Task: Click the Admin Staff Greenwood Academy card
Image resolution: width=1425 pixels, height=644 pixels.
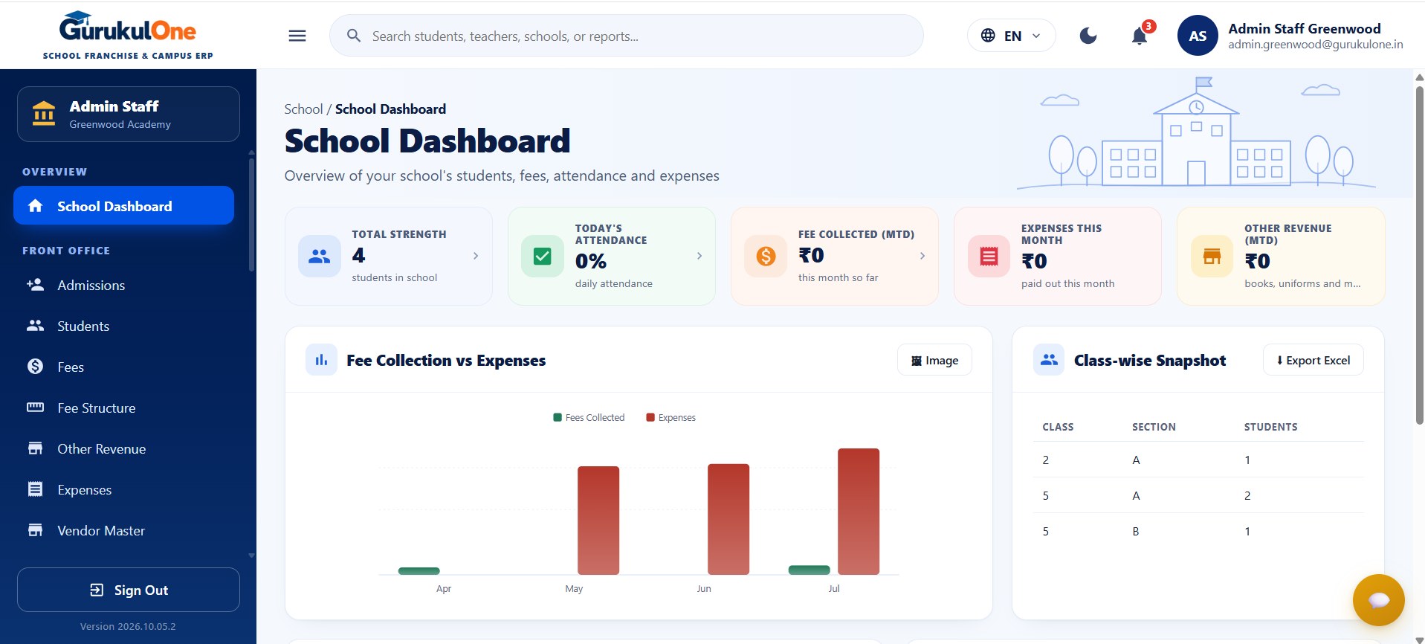Action: tap(129, 115)
